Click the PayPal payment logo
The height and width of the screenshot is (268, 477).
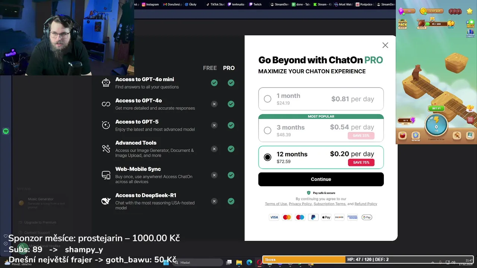313,217
